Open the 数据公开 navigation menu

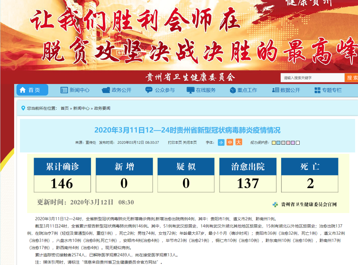[x=290, y=90]
